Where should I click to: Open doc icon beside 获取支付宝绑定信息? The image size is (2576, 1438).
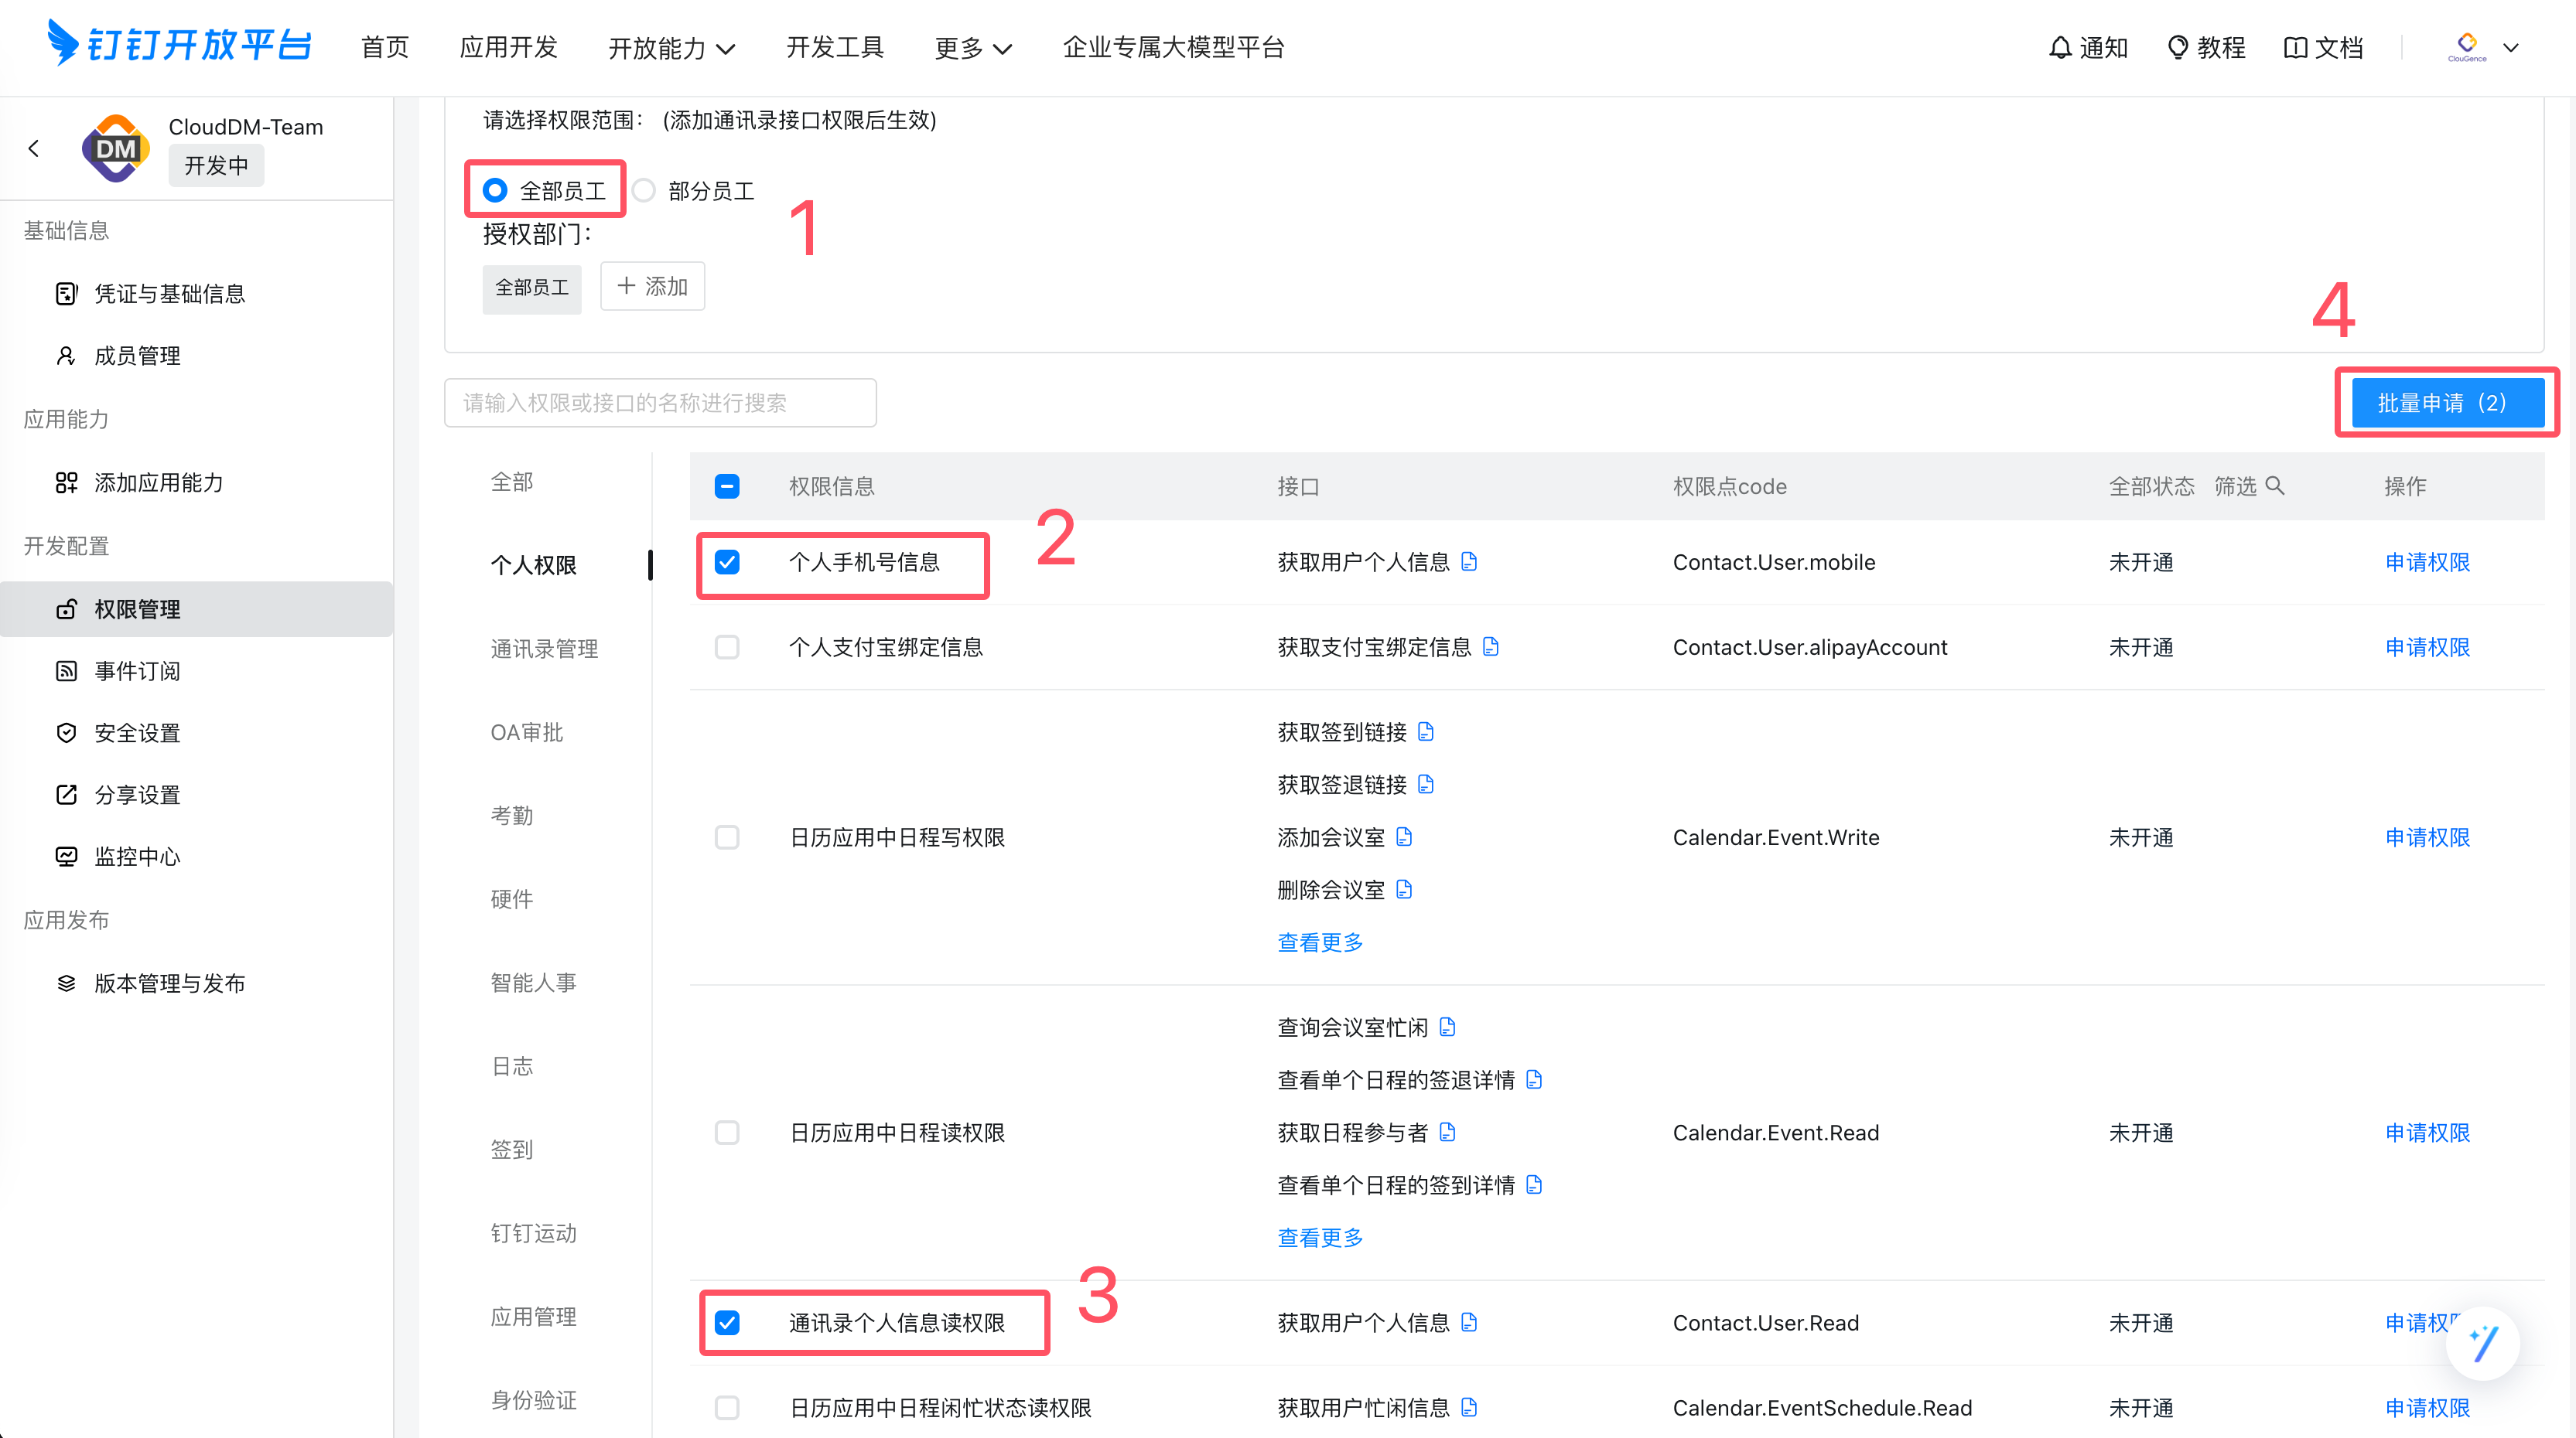[1490, 646]
